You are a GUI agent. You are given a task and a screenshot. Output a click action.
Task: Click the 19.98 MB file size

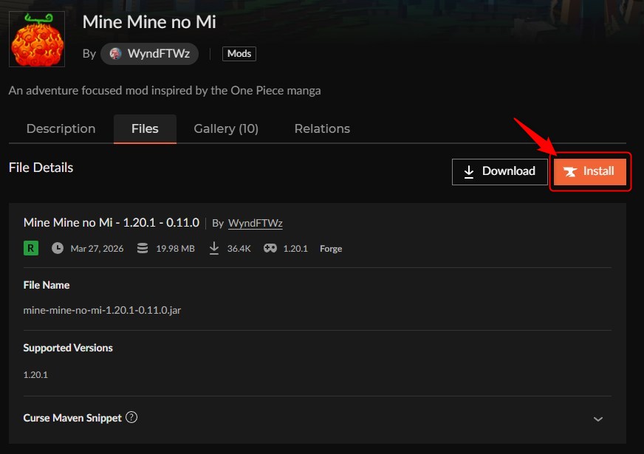point(175,249)
